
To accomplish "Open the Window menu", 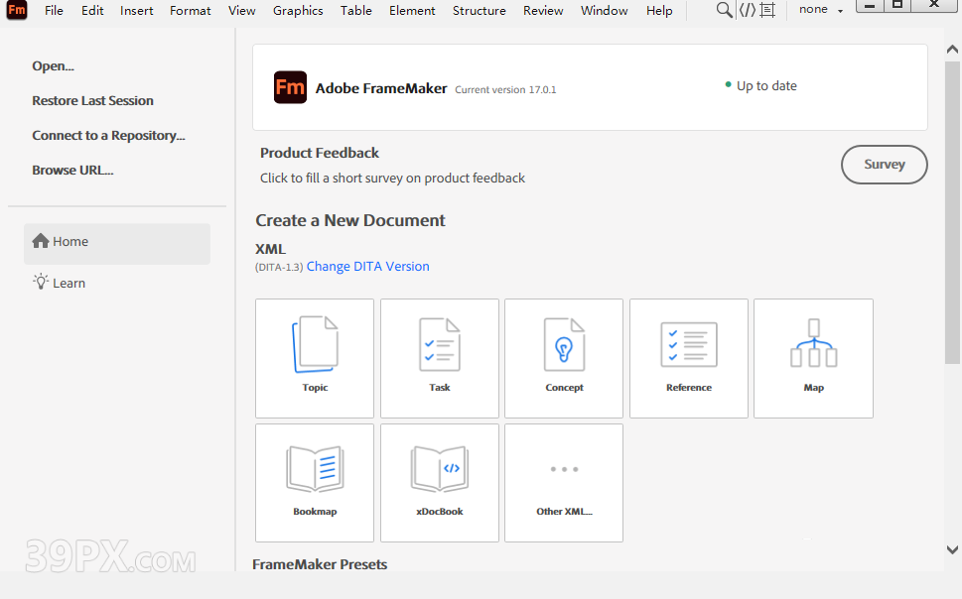I will tap(605, 11).
